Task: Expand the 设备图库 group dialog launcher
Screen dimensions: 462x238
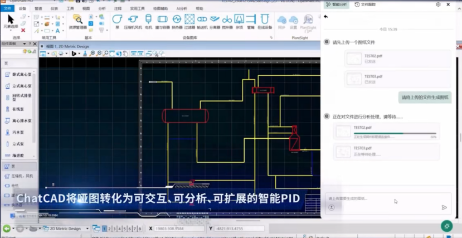Action: (x=271, y=38)
